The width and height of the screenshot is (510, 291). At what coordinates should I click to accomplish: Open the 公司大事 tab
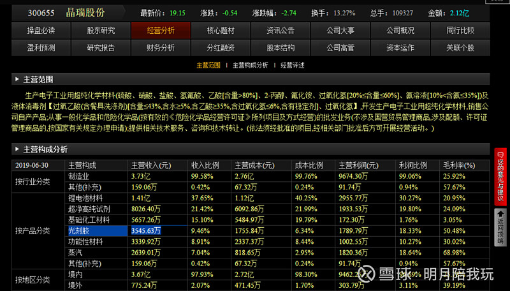click(x=340, y=31)
